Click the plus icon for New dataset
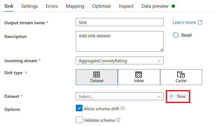Screen dimensions: 216x127 pyautogui.click(x=172, y=96)
